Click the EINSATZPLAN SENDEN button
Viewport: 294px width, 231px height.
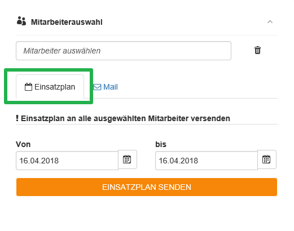point(147,187)
